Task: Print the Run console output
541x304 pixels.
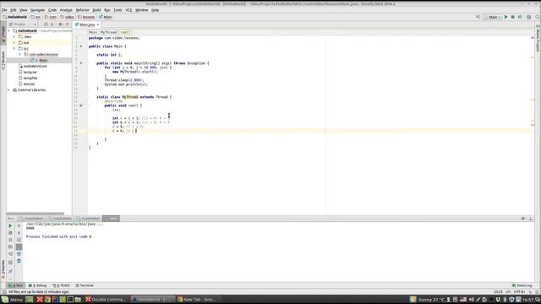Action: click(x=19, y=254)
